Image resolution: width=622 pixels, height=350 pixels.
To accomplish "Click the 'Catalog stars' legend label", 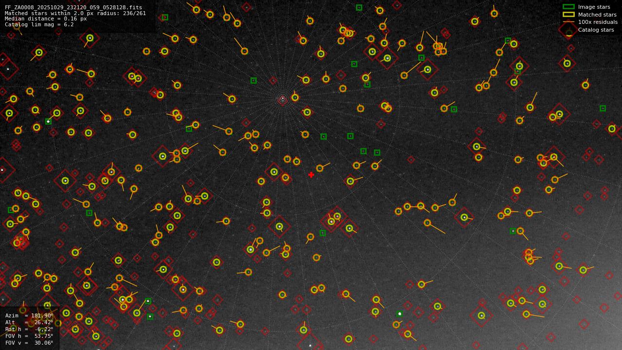I will [x=596, y=30].
